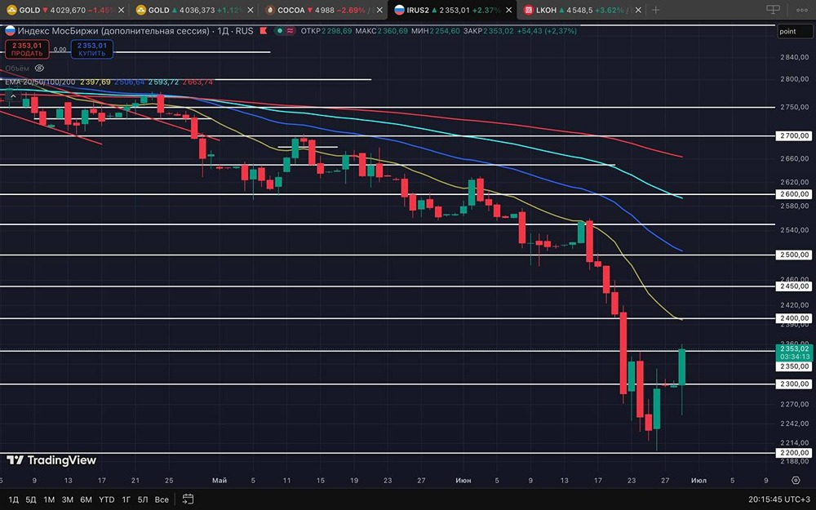Select the 3М time range
Viewport: 816px width, 510px height.
pos(68,499)
